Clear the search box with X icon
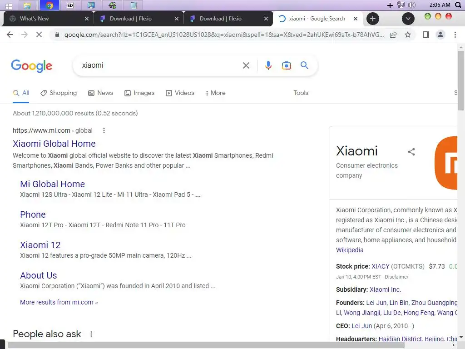 point(246,65)
